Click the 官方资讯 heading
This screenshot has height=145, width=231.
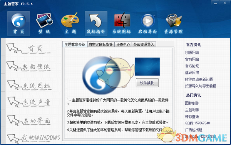(x=193, y=45)
